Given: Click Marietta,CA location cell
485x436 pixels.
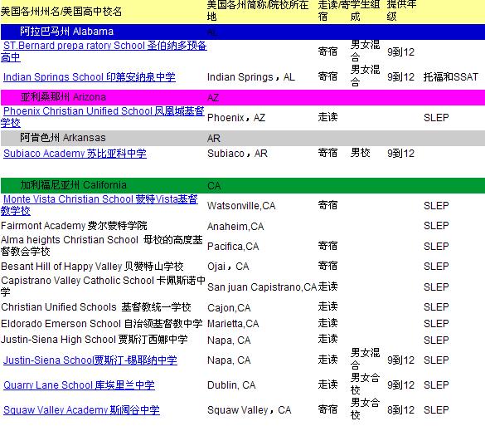Looking at the screenshot, I should [233, 324].
